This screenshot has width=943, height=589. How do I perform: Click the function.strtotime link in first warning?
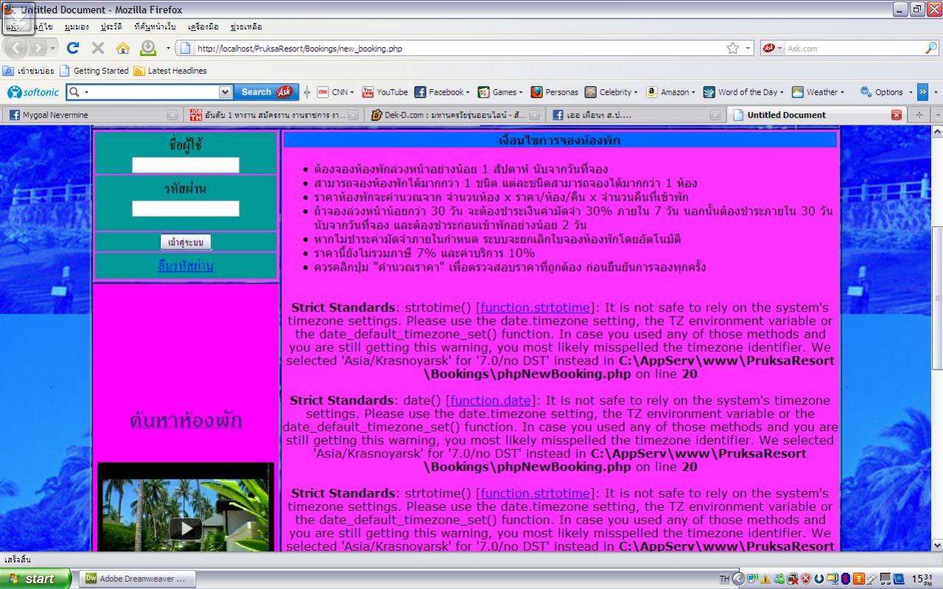coord(535,308)
